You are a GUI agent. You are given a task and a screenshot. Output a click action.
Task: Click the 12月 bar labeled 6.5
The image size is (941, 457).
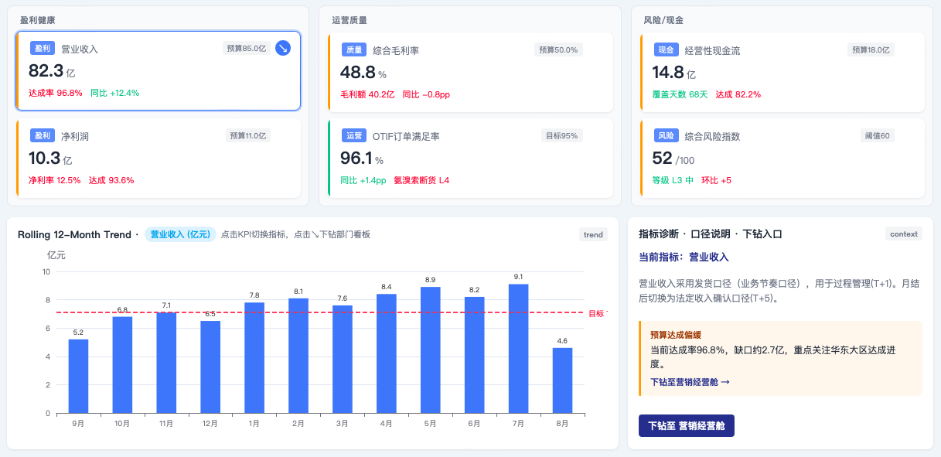coord(210,367)
